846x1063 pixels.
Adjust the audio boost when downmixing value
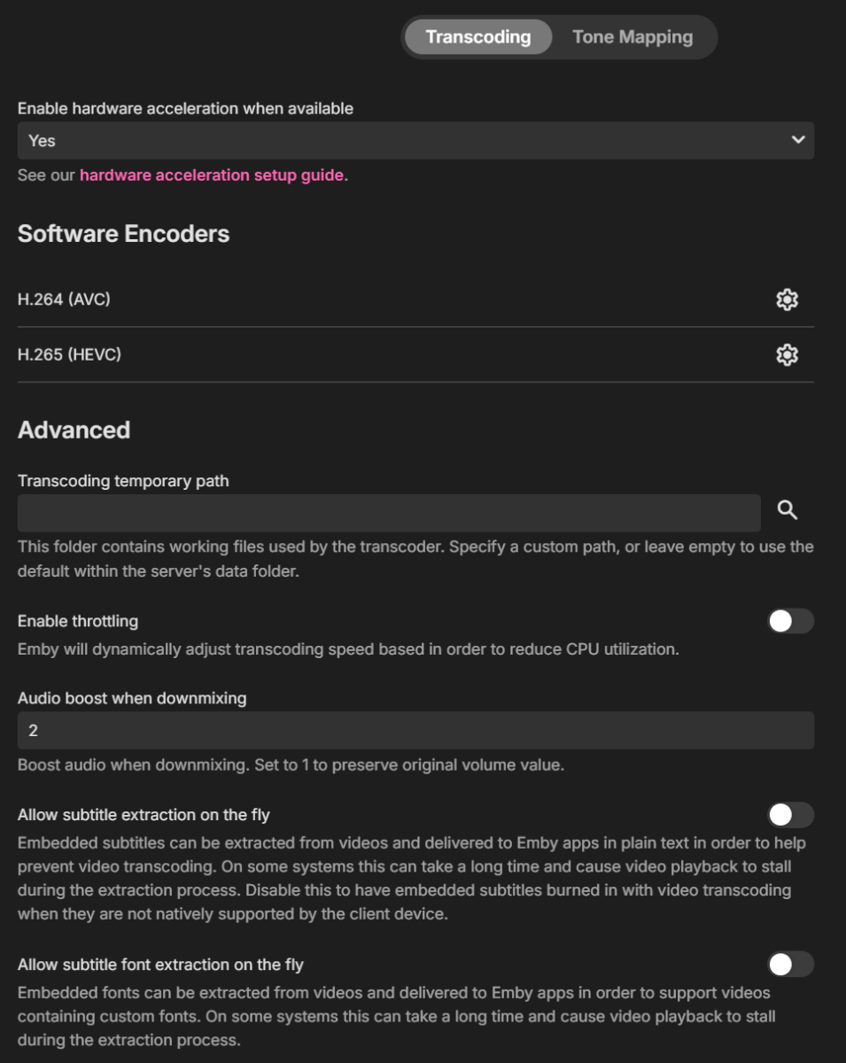pyautogui.click(x=416, y=728)
